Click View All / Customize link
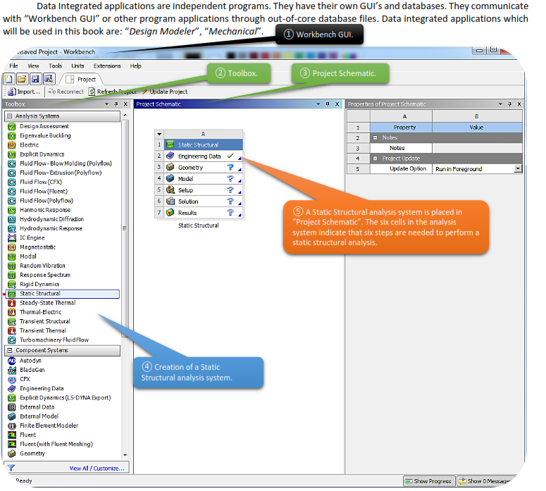Viewport: 546px width, 491px height. (97, 468)
